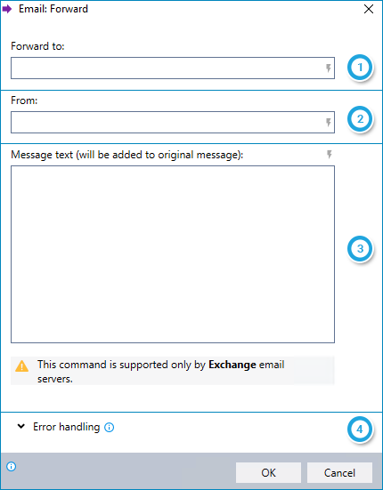Screen dimensions: 383x490
Task: Click the numbered callout 3 badge
Action: tap(360, 249)
